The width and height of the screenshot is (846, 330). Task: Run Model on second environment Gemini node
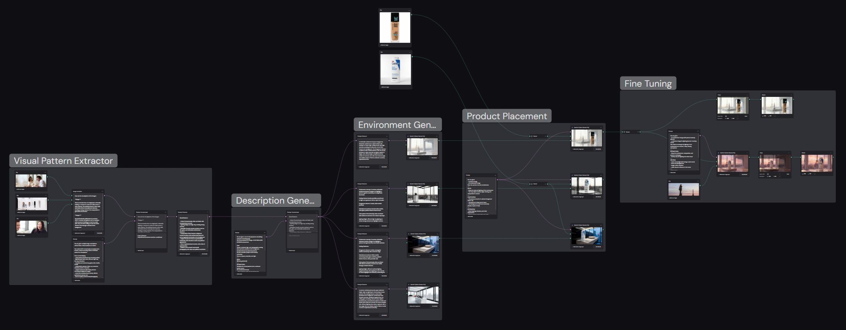click(434, 205)
